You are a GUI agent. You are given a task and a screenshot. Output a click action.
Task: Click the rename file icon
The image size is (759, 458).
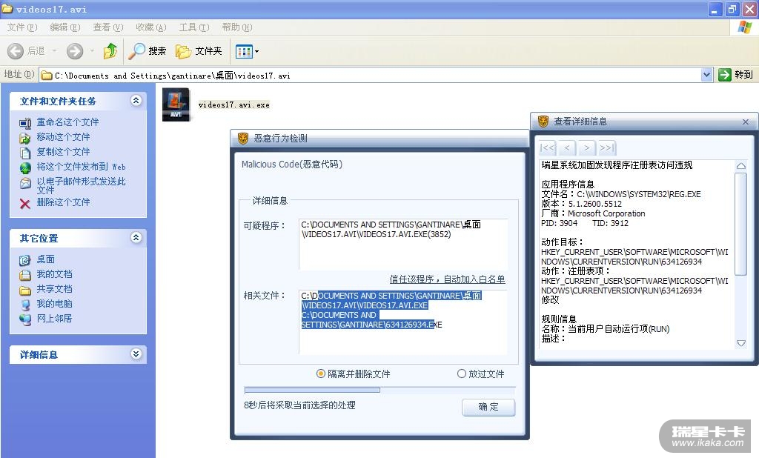tap(25, 123)
